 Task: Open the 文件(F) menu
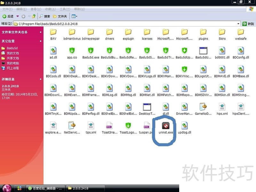7,9
